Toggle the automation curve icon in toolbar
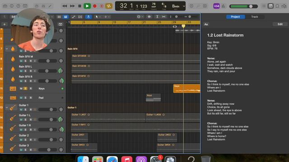The width and height of the screenshot is (289, 162). tap(73, 17)
